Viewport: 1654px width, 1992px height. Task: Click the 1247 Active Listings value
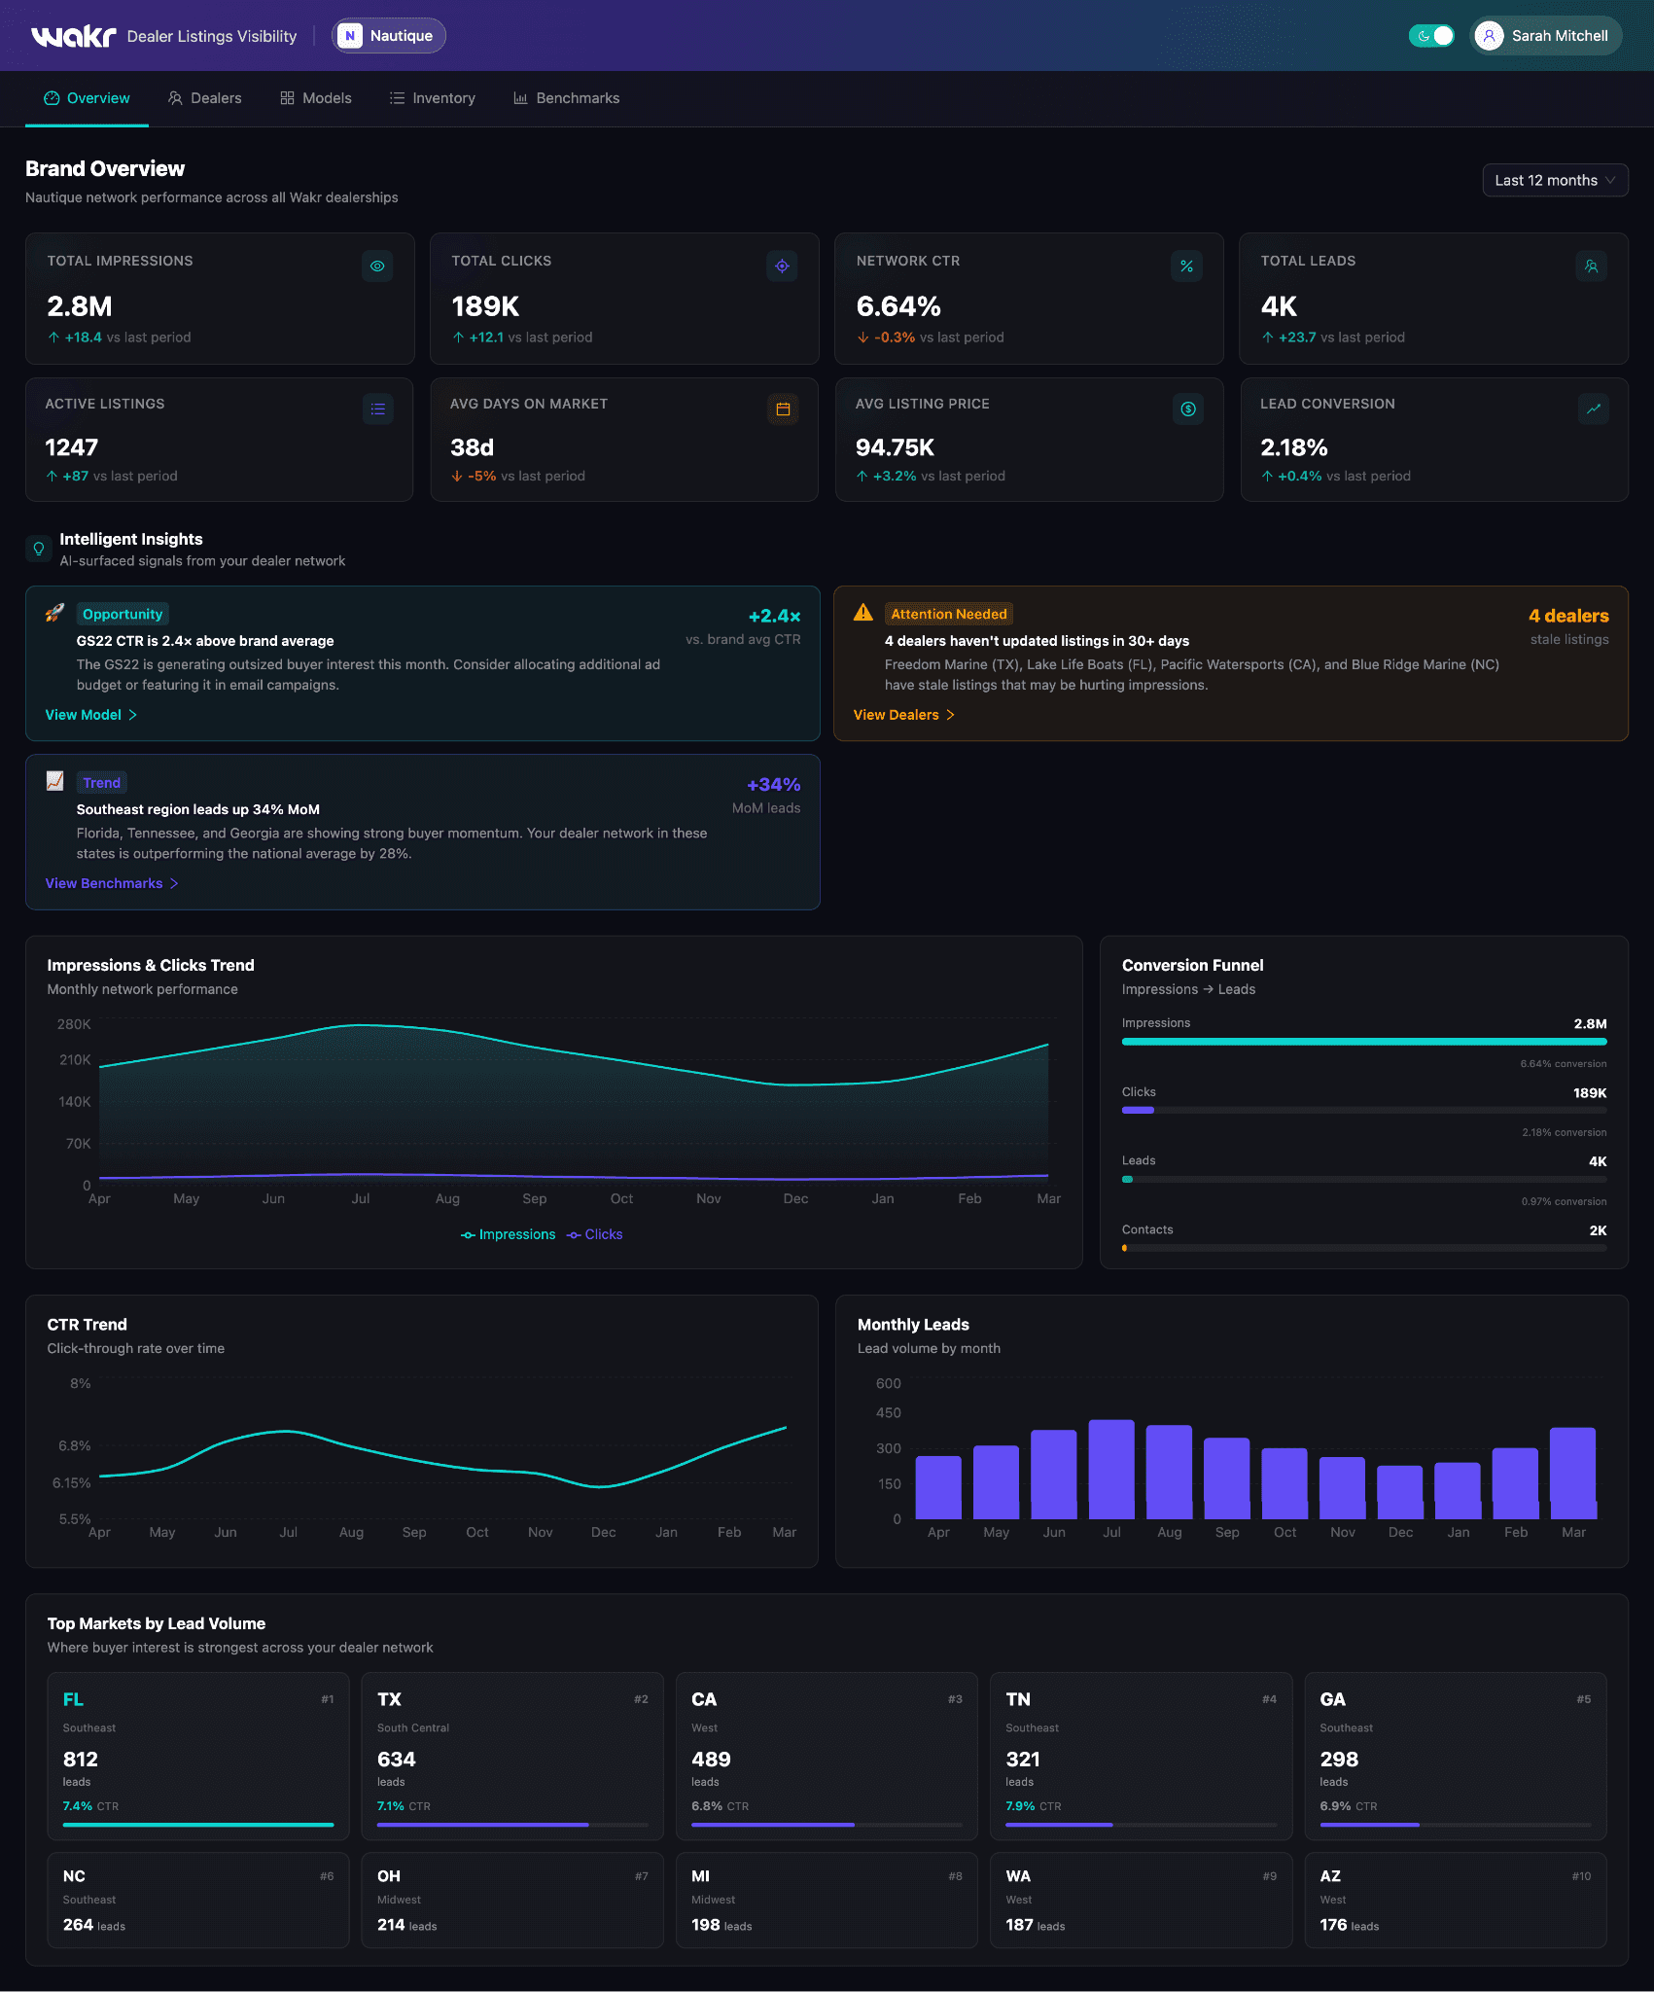click(72, 447)
